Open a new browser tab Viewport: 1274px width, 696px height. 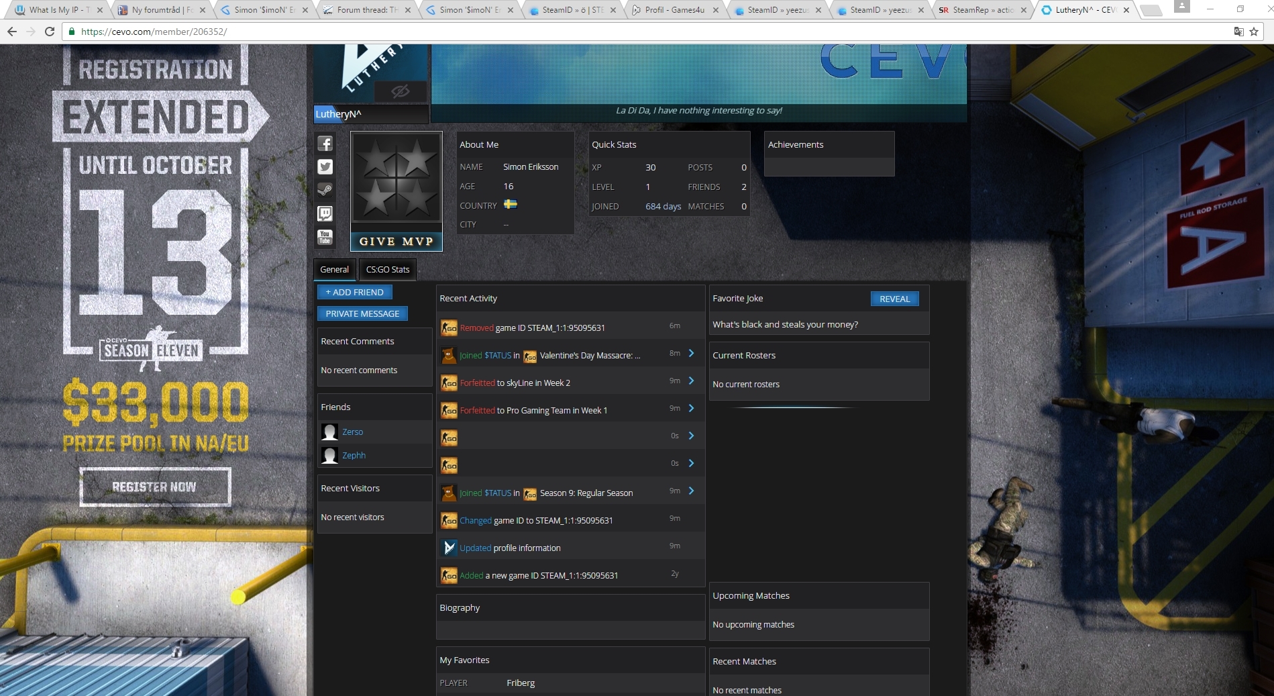point(1150,10)
